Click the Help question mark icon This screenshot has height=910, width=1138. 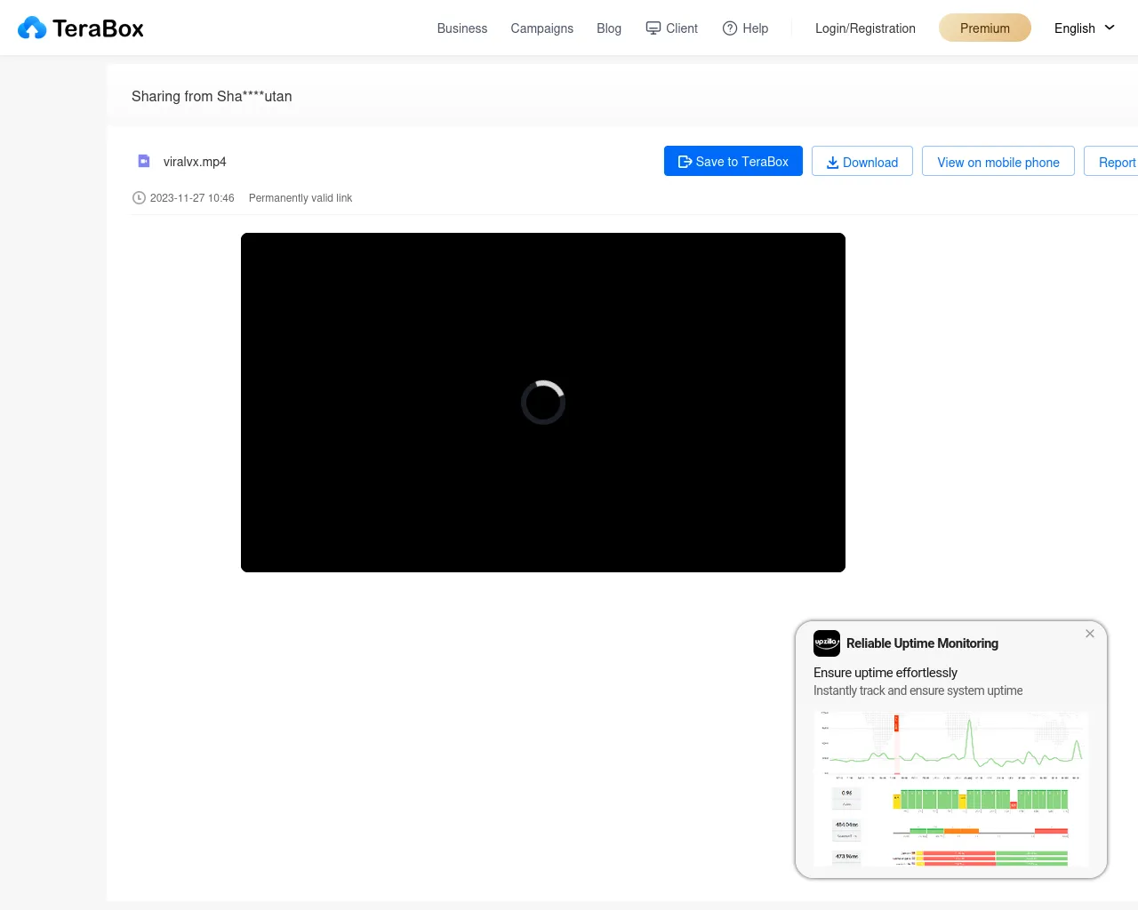click(x=730, y=28)
